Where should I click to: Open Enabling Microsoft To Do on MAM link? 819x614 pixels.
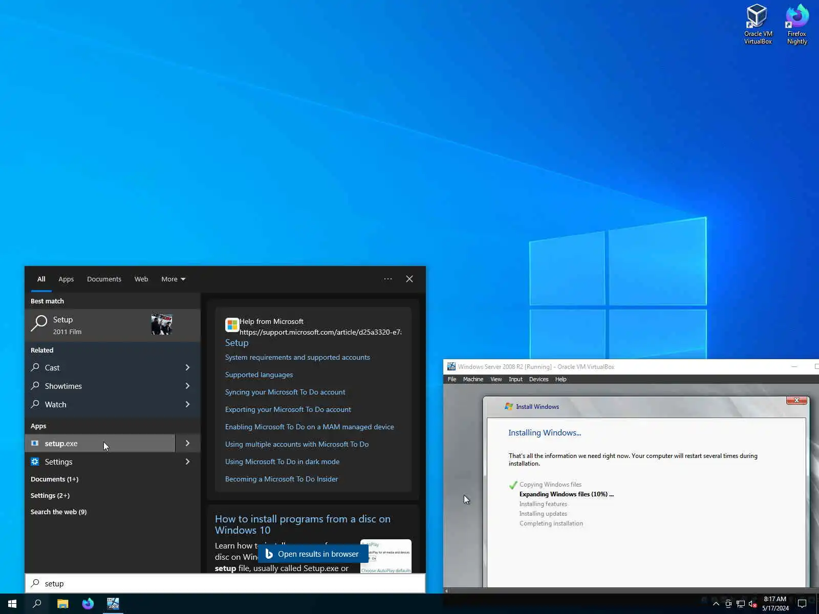tap(310, 427)
